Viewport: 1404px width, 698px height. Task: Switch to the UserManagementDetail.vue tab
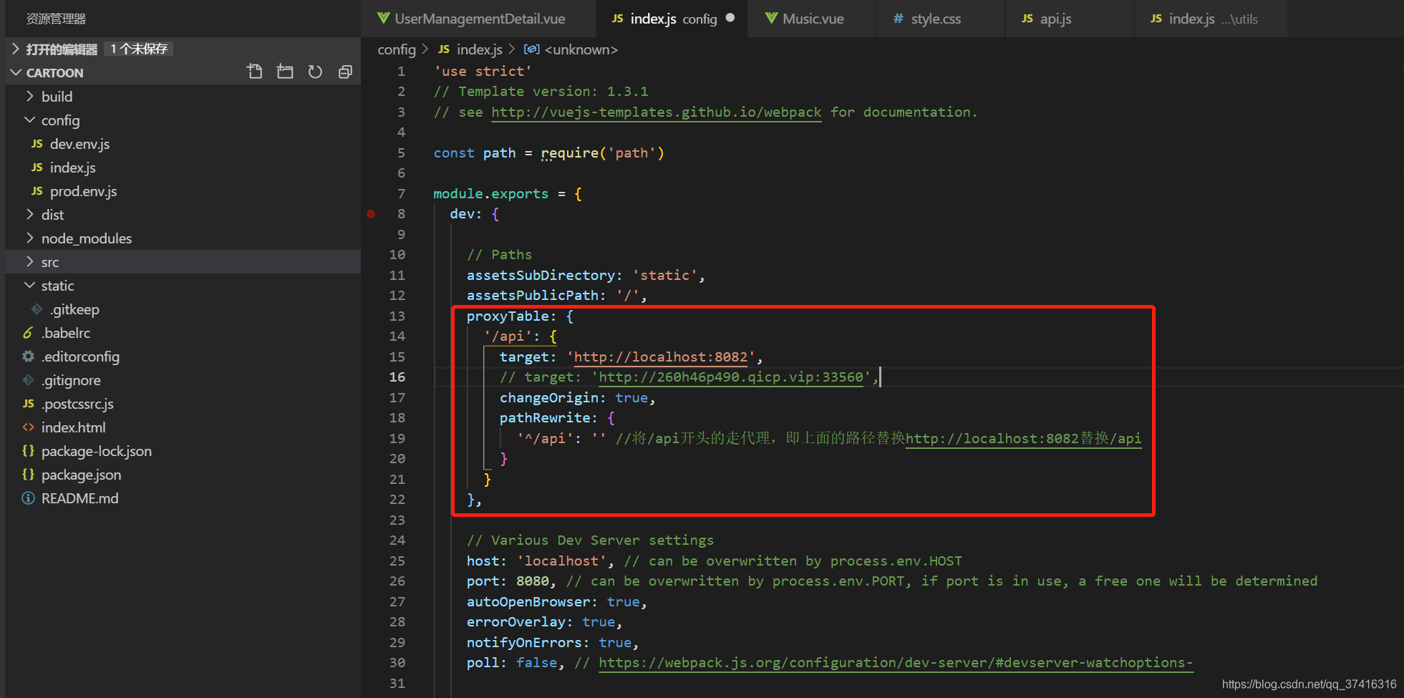(x=478, y=19)
